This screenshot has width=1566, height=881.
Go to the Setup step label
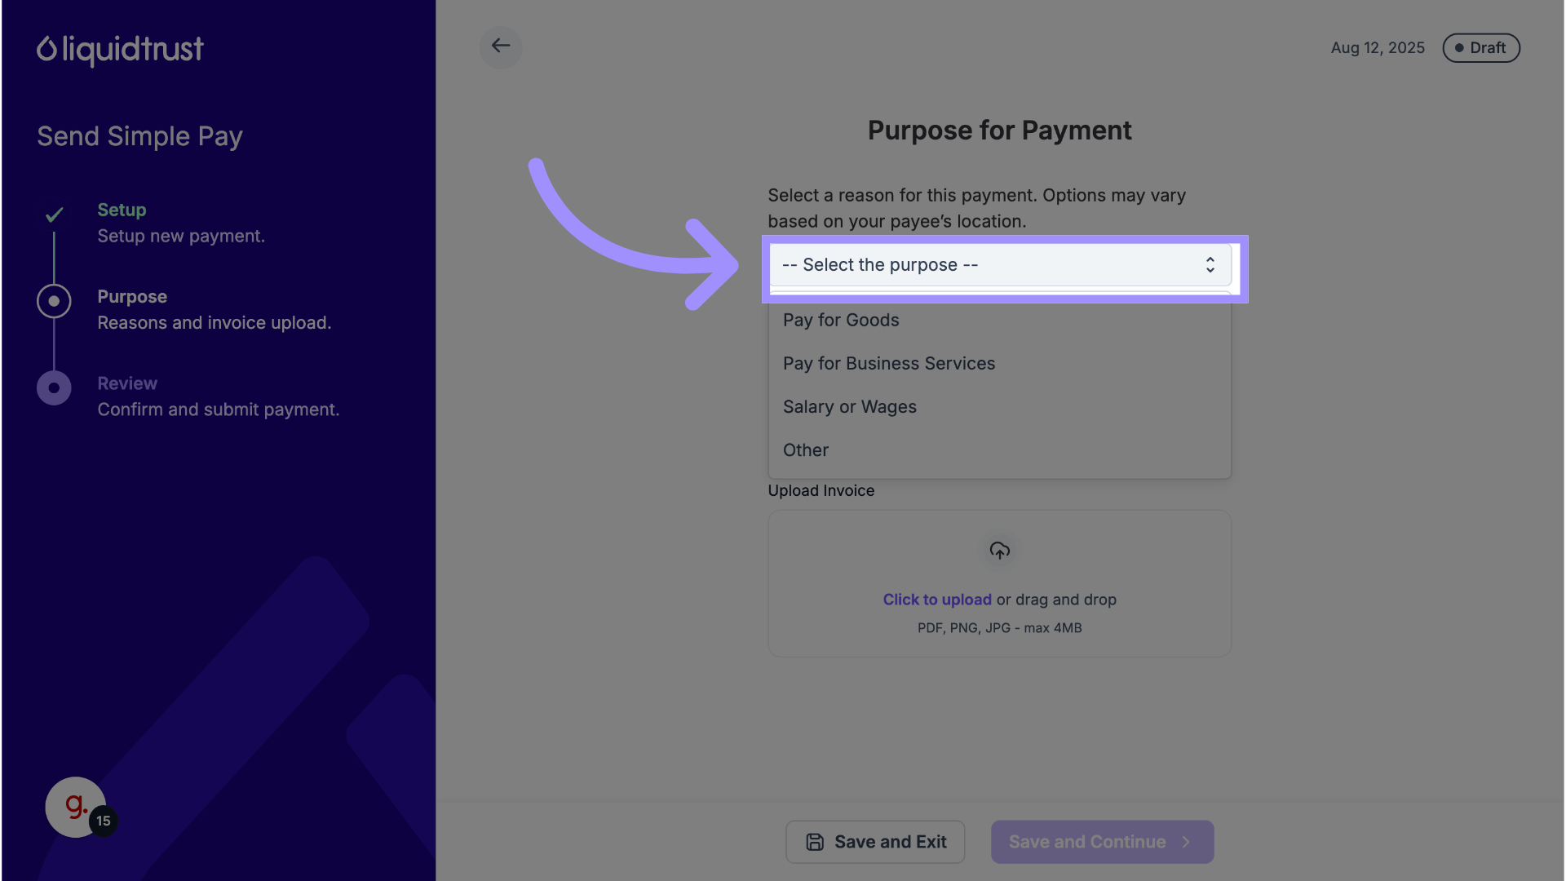tap(122, 210)
